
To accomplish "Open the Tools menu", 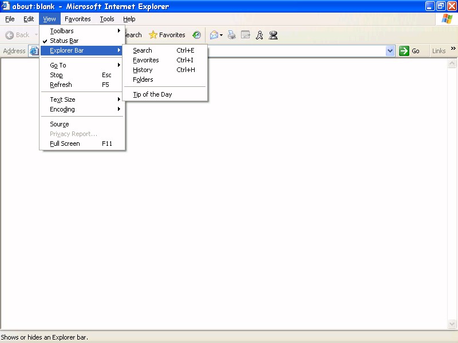I will [107, 19].
